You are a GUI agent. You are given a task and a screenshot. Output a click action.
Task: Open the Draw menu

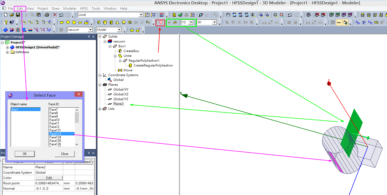(x=56, y=9)
